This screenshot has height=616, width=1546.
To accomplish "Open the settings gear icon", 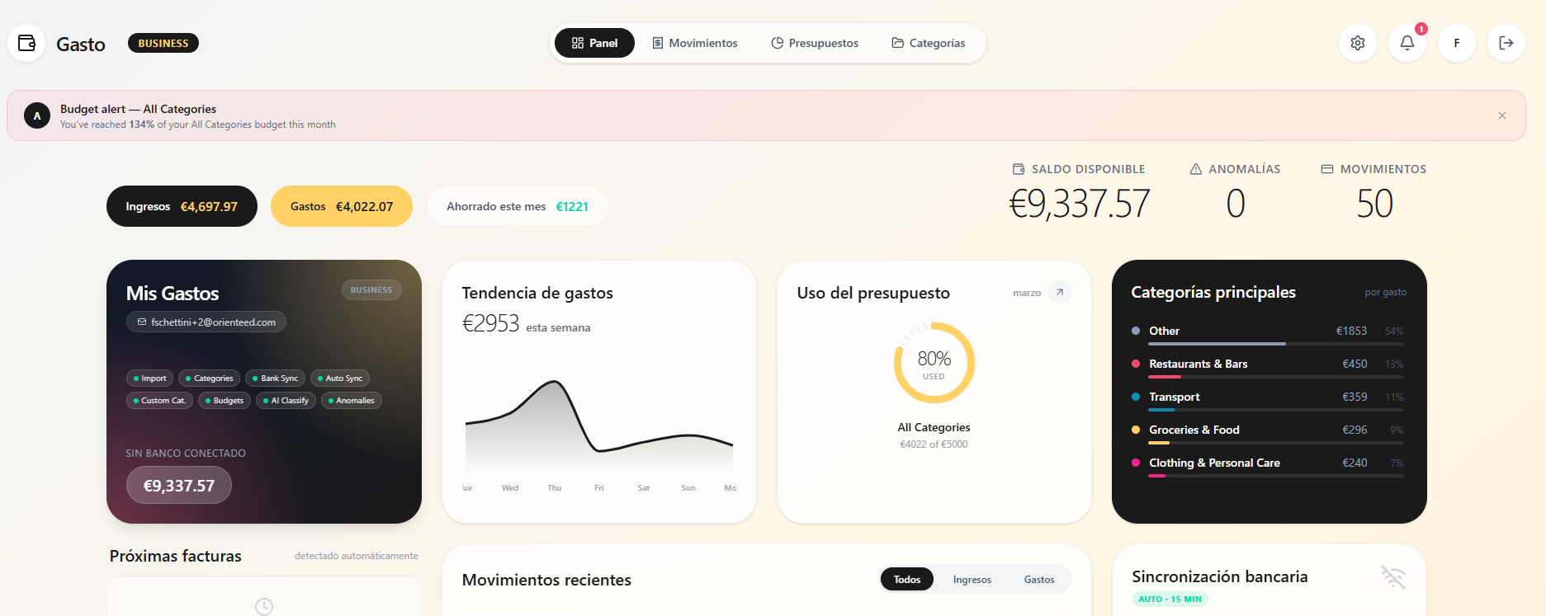I will (1357, 43).
